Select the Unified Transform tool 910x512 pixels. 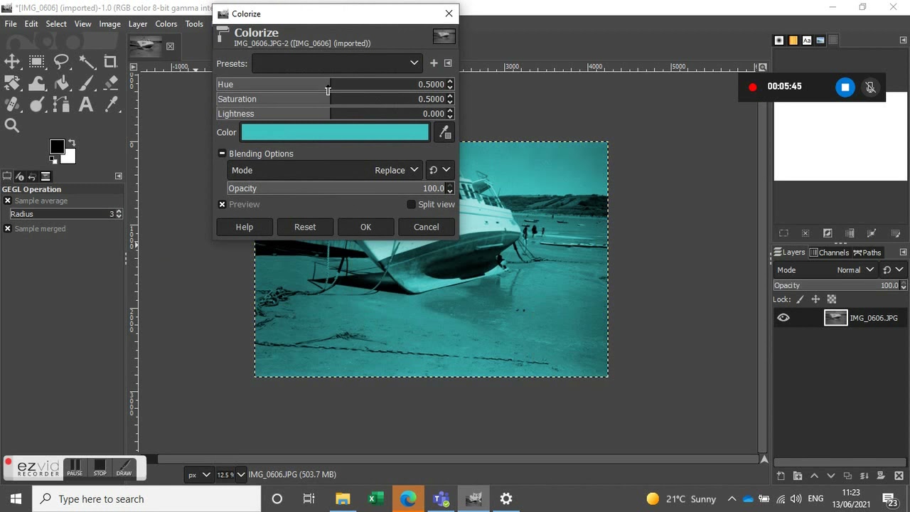pyautogui.click(x=12, y=83)
